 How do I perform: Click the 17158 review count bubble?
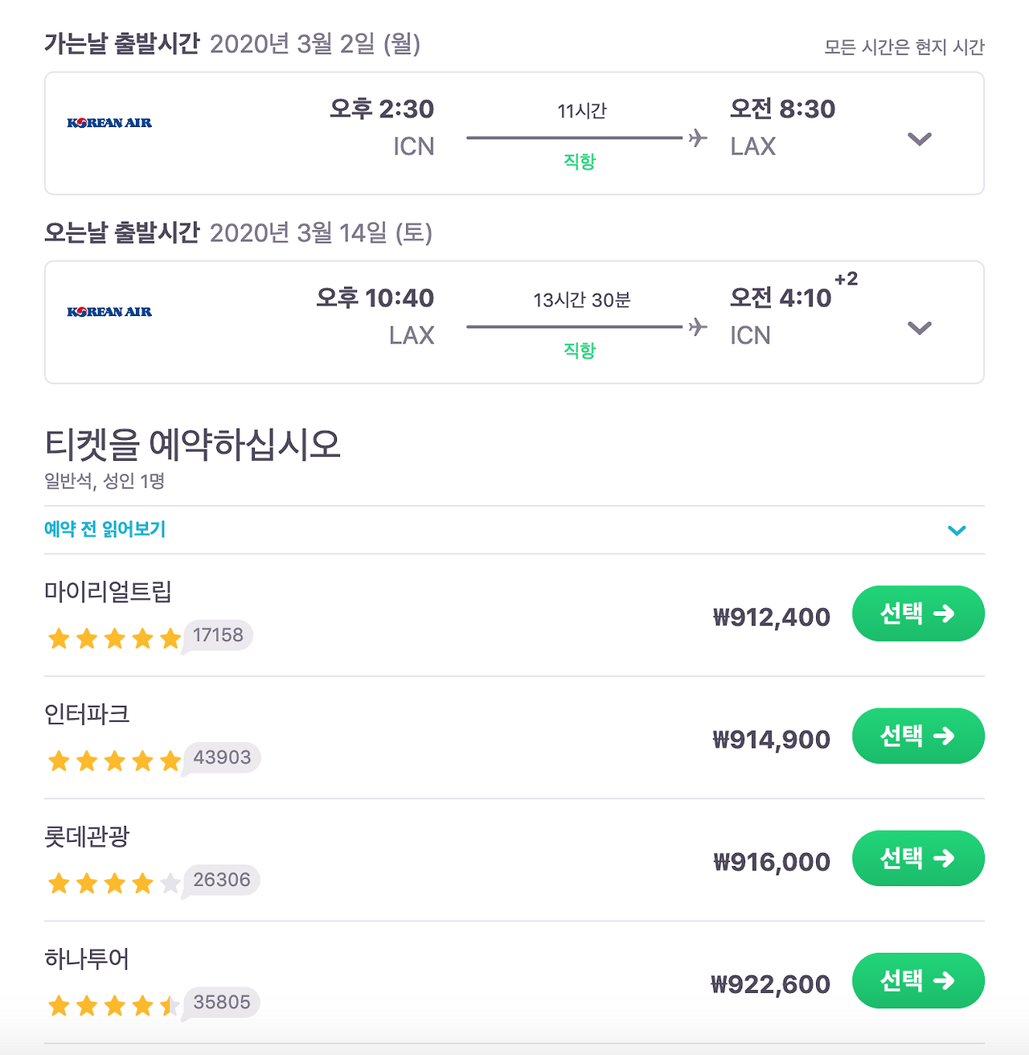click(x=218, y=635)
